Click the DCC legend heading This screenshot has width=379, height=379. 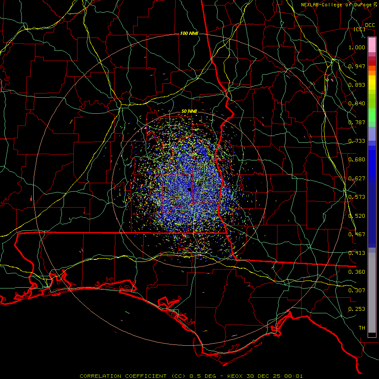(x=370, y=25)
